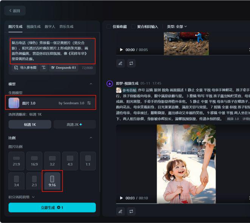Play the 00:10 child video

click(121, 198)
